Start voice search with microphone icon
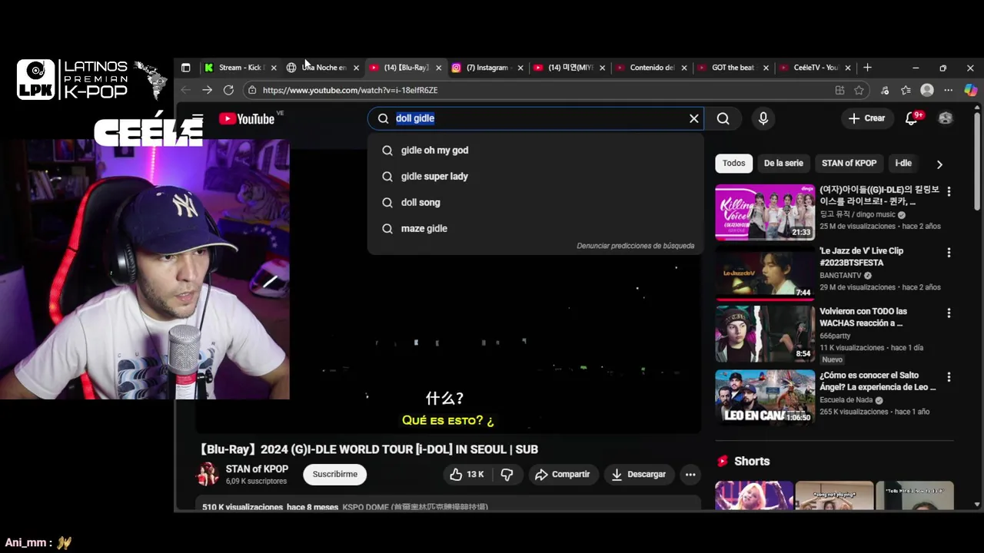The height and width of the screenshot is (553, 984). point(763,118)
